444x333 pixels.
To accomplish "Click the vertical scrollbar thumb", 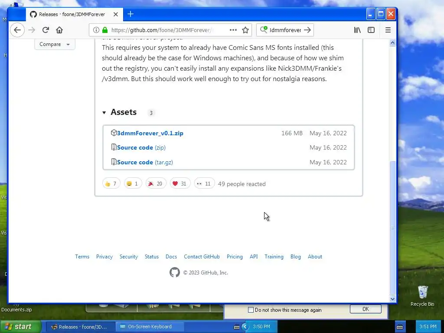I will [392, 227].
